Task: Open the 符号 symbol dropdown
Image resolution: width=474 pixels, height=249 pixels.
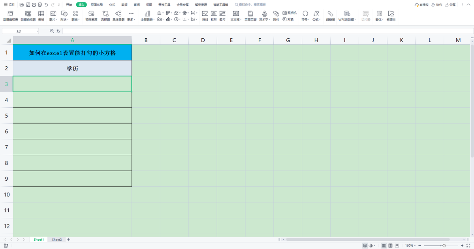Action: [305, 16]
